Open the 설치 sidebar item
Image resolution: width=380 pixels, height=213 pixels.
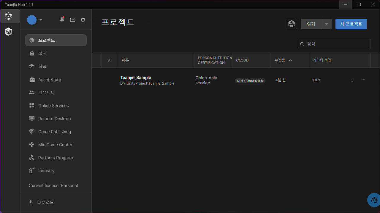tap(56, 53)
